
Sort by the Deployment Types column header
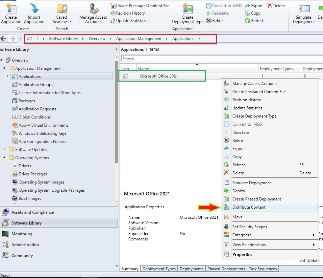pos(279,68)
